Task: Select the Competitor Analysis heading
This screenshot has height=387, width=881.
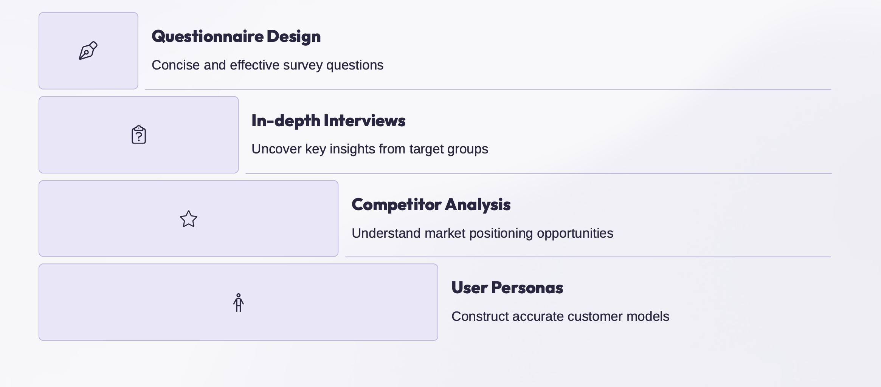Action: click(x=431, y=205)
